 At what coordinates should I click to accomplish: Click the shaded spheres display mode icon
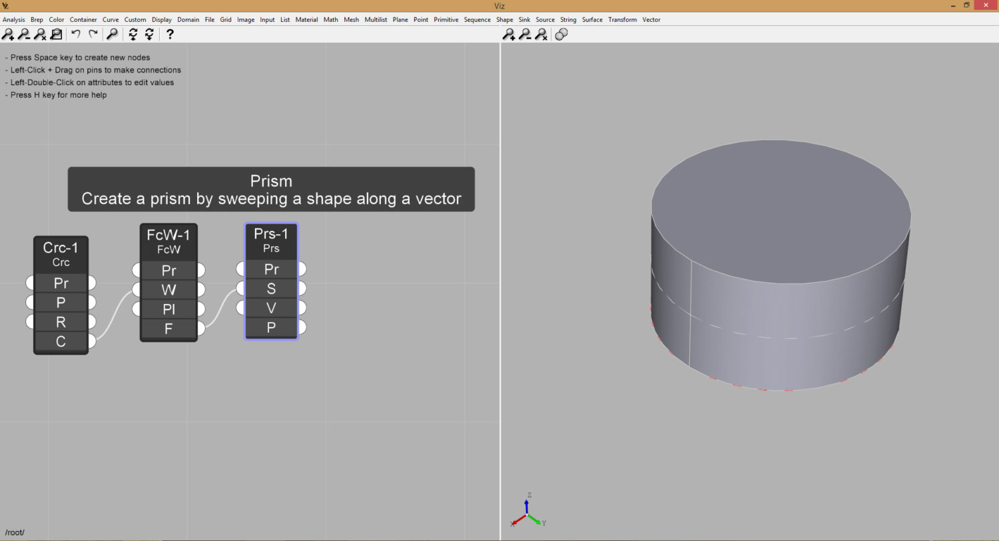pyautogui.click(x=561, y=34)
